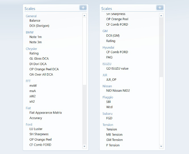Click the up arrow of left panel scrollbar
The height and width of the screenshot is (154, 189).
pyautogui.click(x=84, y=16)
